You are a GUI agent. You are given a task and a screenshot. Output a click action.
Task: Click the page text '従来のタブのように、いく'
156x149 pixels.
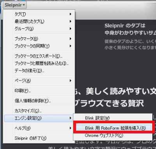point(130,42)
